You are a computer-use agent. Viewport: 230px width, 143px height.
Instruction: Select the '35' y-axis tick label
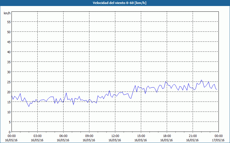pyautogui.click(x=9, y=62)
